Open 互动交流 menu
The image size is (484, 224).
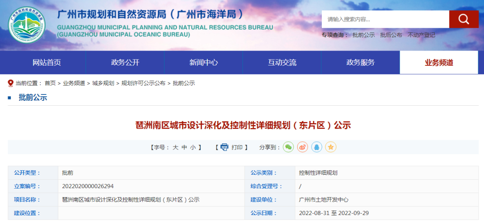click(282, 63)
